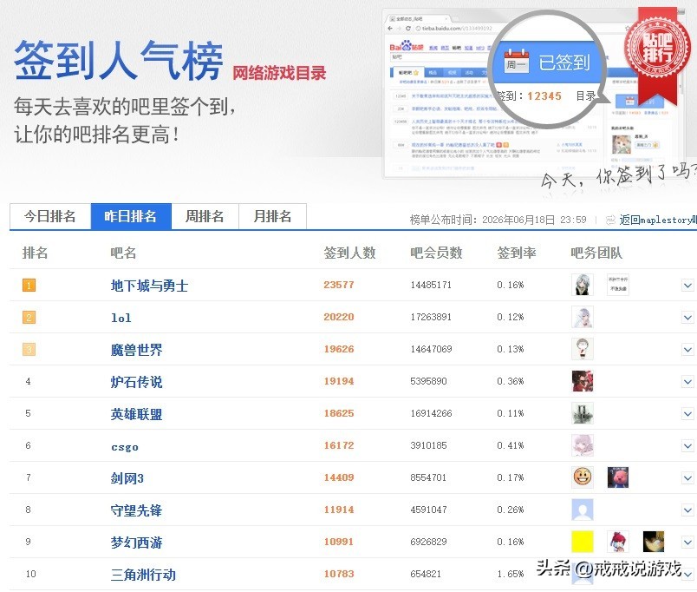Click the 吧务团队 column header
The width and height of the screenshot is (697, 592).
point(596,253)
